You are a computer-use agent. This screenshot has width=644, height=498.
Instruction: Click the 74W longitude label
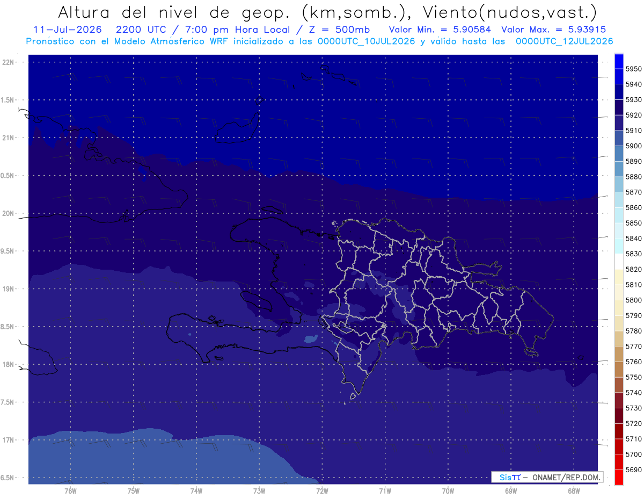coord(196,491)
